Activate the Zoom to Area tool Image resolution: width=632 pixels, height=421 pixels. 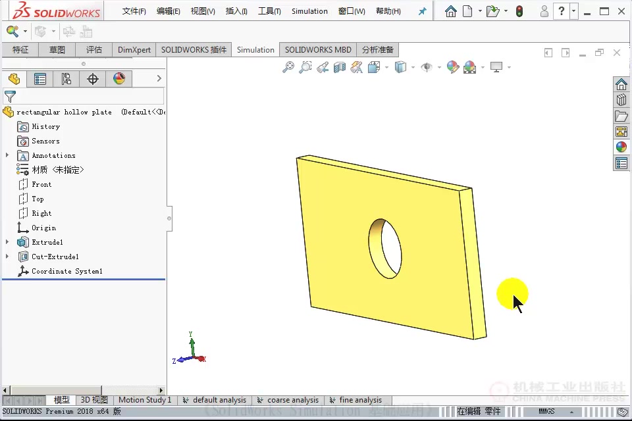305,66
